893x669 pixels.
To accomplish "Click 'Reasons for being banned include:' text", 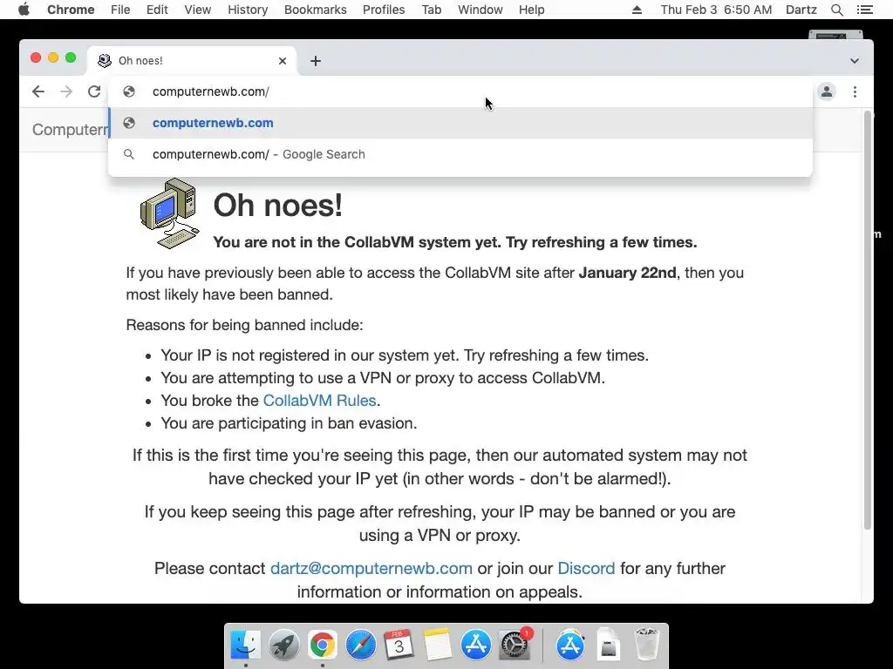I will [x=244, y=325].
